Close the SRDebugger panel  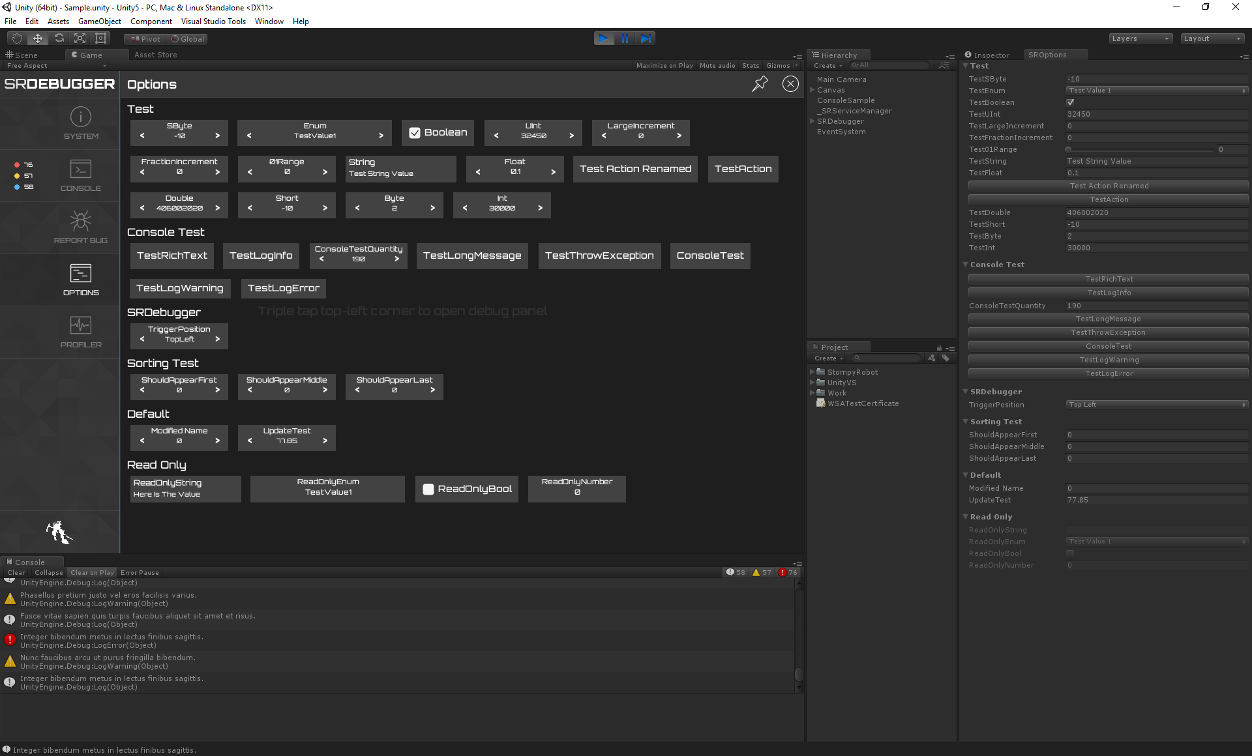[790, 83]
